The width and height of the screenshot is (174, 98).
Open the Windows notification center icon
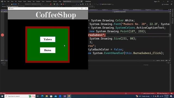[171, 96]
